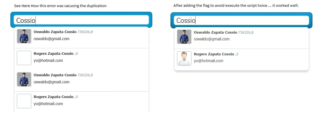
Task: Click last yo@hotmail.com in duplicated list
Action: coord(48,104)
